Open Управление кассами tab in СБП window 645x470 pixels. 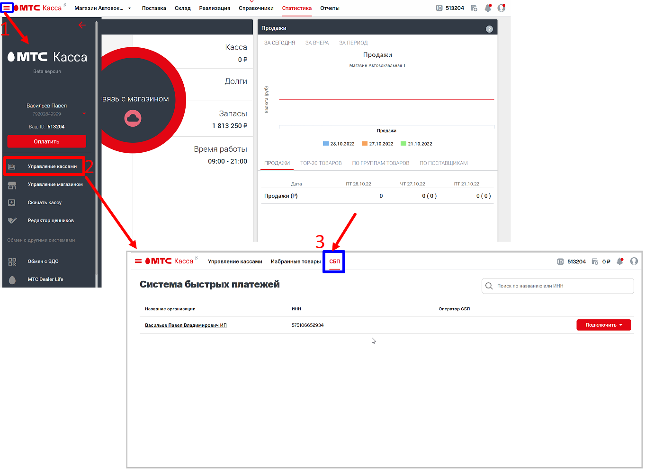(x=235, y=261)
